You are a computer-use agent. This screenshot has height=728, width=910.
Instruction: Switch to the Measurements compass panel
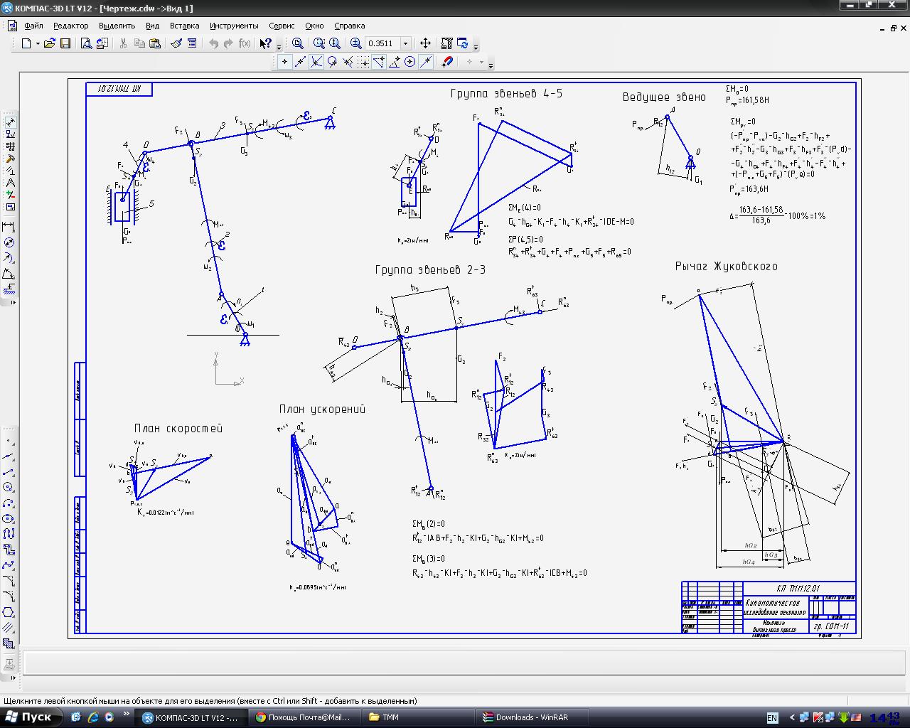[10, 183]
